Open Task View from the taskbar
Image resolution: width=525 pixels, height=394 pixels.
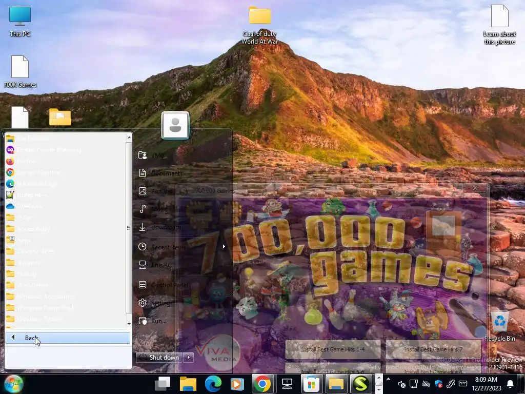coord(163,384)
